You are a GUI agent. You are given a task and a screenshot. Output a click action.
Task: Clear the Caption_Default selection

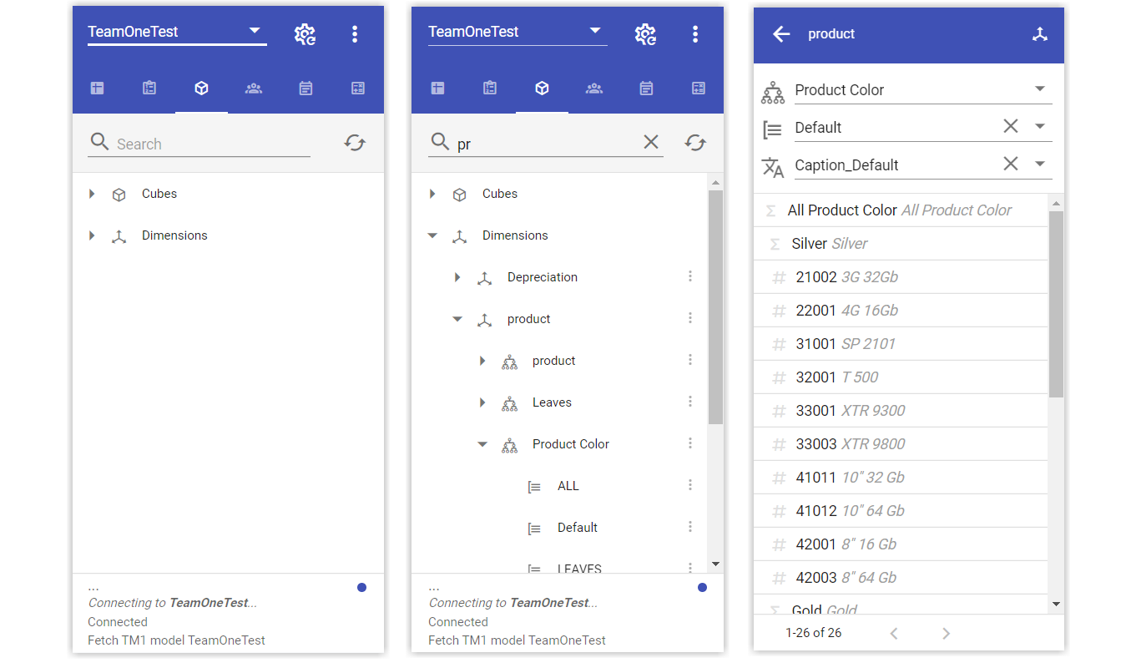[x=1011, y=164]
